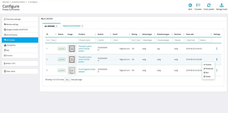The height and width of the screenshot is (113, 228).
Task: Click Advantages filter field
Action: [x=149, y=40]
